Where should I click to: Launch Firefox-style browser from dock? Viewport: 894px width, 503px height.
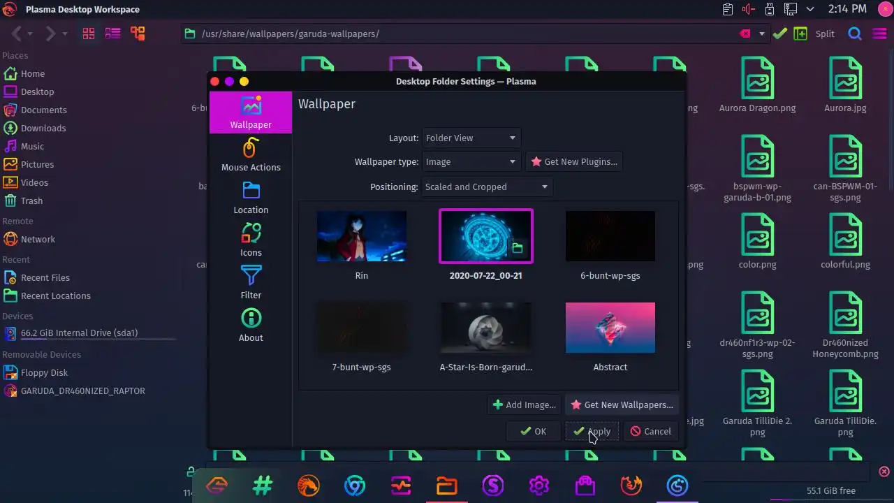coord(631,486)
